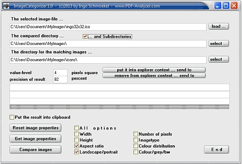Focus the selected image-file path field
Image resolution: width=242 pixels, height=164 pixels.
tap(108, 27)
